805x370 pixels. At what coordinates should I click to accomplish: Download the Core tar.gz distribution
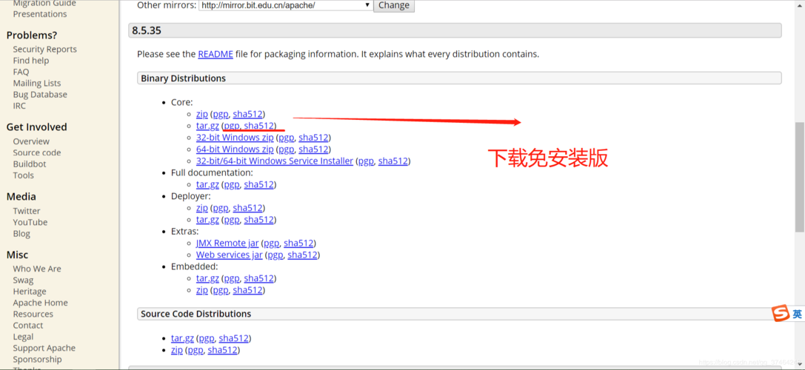pos(207,126)
